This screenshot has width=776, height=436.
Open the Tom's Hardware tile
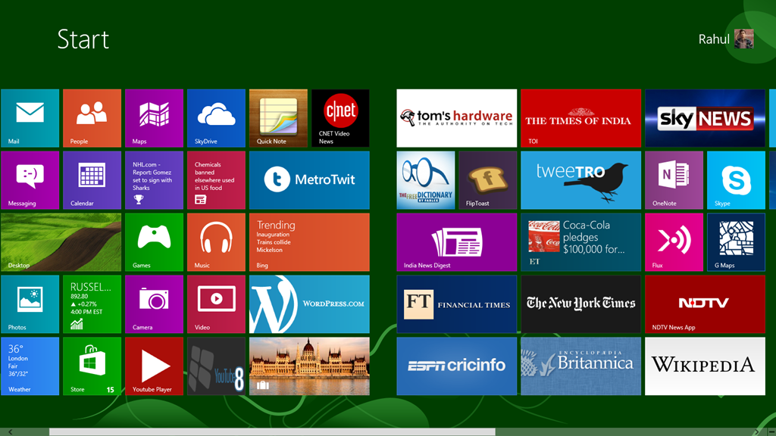[457, 118]
